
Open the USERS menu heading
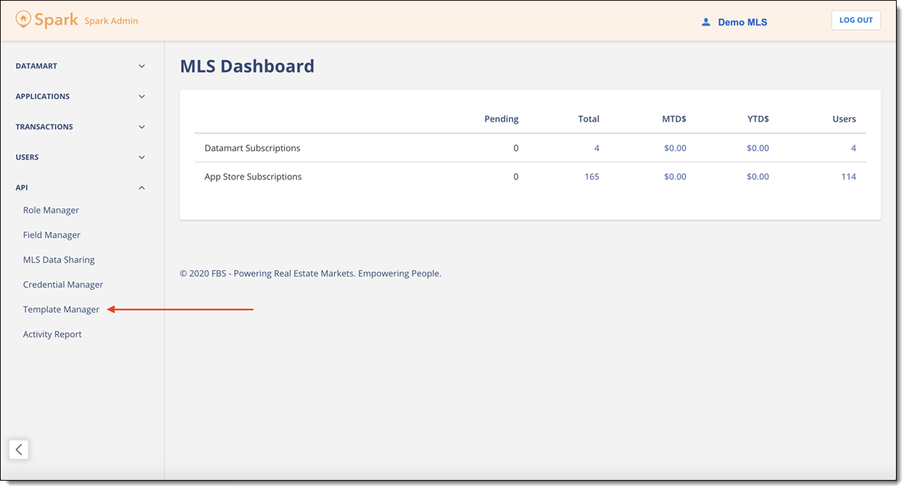point(28,157)
